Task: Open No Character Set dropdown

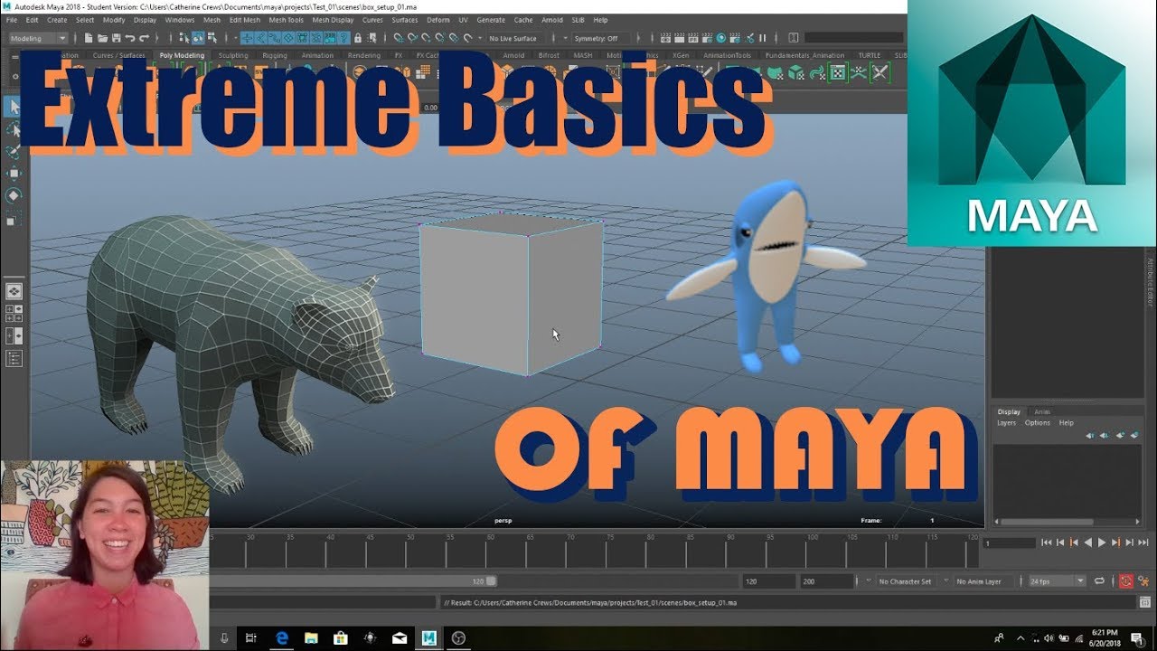Action: coord(907,581)
